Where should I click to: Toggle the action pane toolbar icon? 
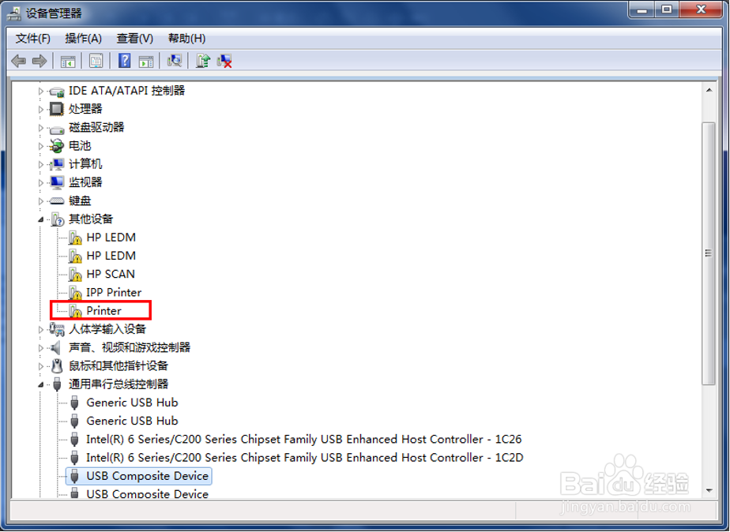(145, 61)
